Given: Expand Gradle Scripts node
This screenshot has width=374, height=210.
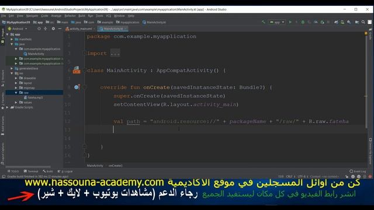Looking at the screenshot, I should click(x=8, y=107).
